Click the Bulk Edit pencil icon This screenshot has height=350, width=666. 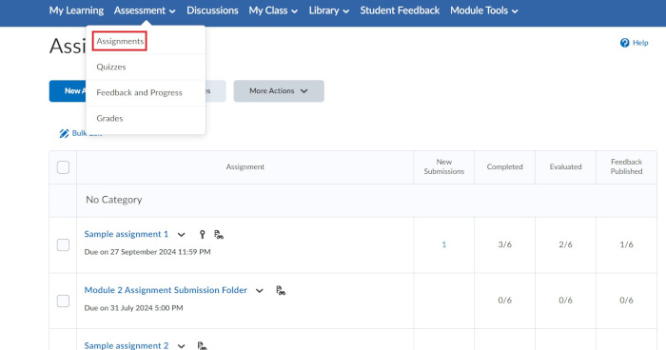(64, 133)
